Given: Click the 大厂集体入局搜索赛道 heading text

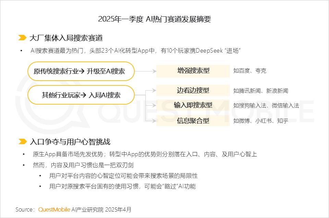Looking at the screenshot, I should [66, 38].
